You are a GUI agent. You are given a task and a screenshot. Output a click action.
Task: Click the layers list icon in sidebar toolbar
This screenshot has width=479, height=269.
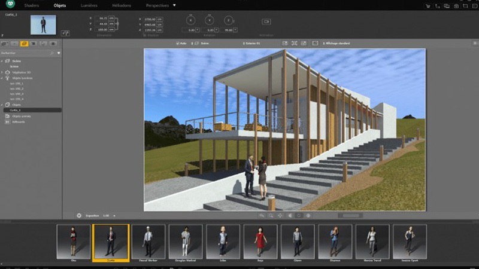click(x=5, y=44)
